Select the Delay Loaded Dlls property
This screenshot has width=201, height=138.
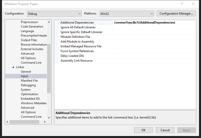coord(72,56)
